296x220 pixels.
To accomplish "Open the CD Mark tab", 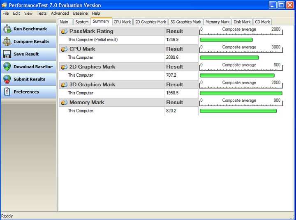I will (x=262, y=22).
